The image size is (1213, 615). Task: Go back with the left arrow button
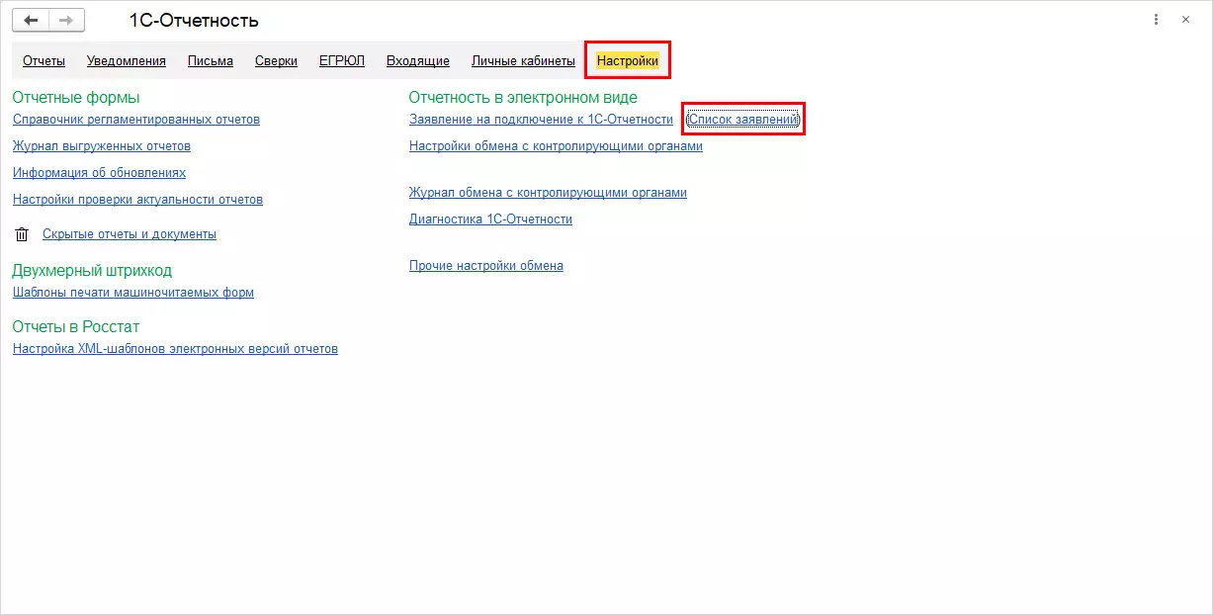tap(31, 20)
